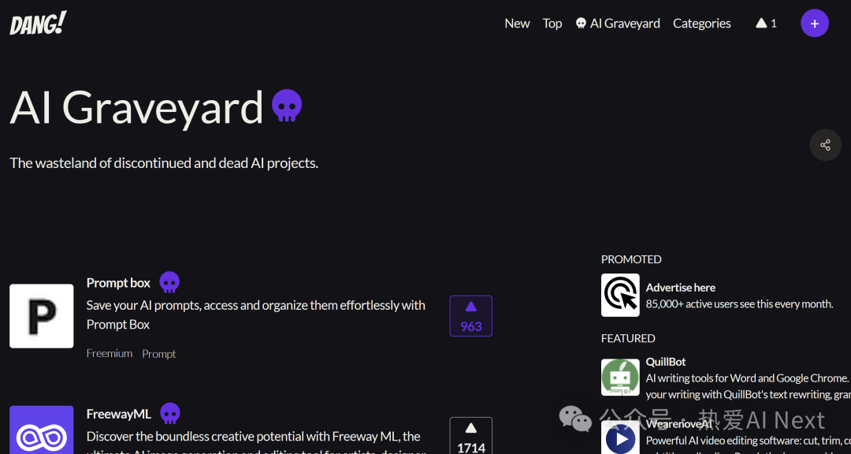Screen dimensions: 851x454
Task: Open the Top listings page
Action: (552, 24)
